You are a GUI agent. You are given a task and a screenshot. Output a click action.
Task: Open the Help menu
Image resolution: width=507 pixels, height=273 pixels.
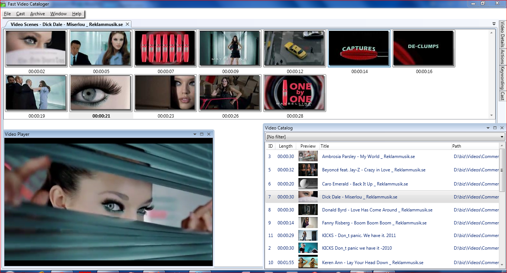pos(77,14)
